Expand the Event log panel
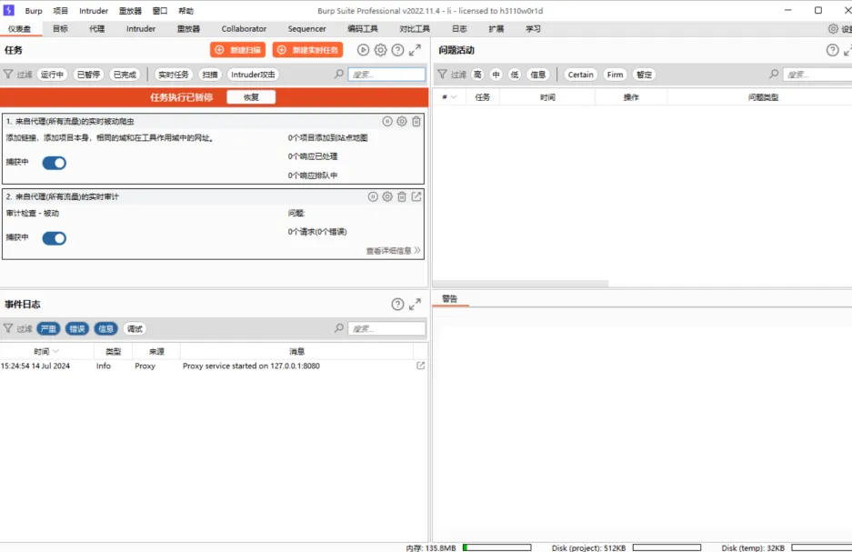The width and height of the screenshot is (852, 552). [x=416, y=305]
